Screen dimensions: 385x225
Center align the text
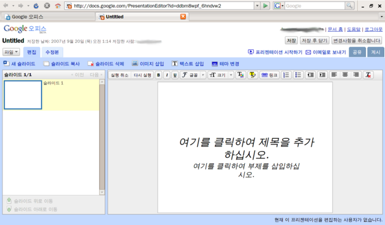345,75
